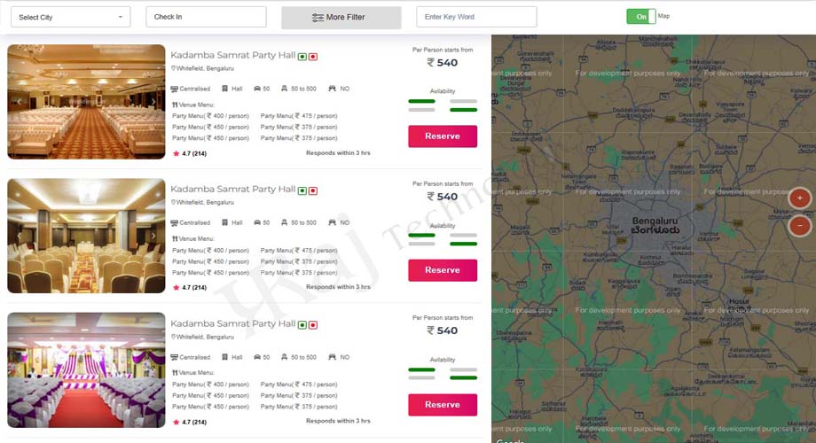Click the Centralised AC icon in first listing
The height and width of the screenshot is (443, 816).
(175, 89)
